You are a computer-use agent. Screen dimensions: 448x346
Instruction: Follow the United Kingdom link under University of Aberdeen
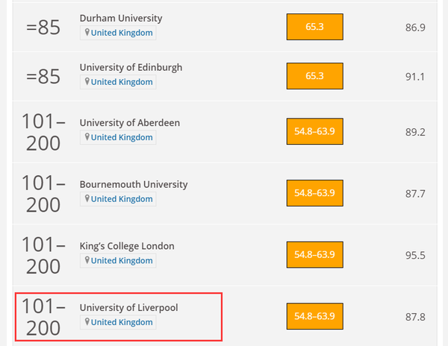click(122, 137)
